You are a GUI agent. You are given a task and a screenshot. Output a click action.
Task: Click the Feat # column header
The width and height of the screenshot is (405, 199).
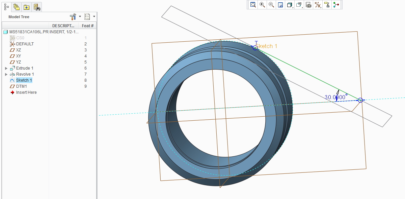coord(88,26)
